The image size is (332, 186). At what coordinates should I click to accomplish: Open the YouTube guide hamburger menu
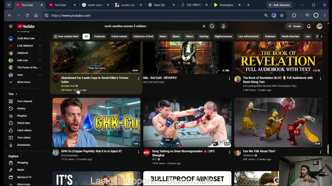coord(11,26)
